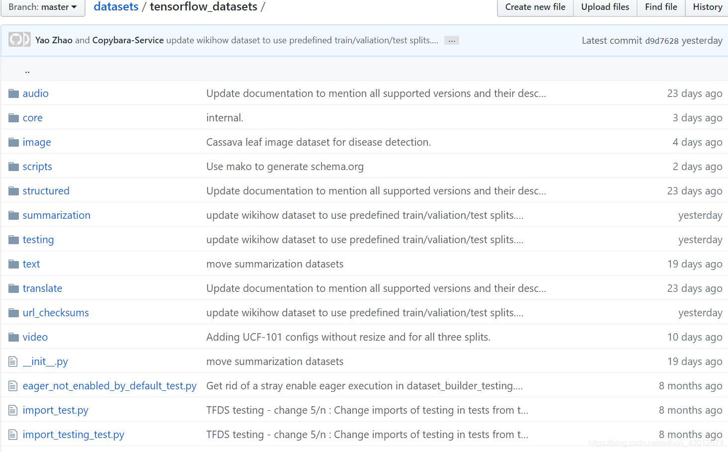Click the import_test.py 'TFDS testing' commit message
This screenshot has width=728, height=452.
367,410
